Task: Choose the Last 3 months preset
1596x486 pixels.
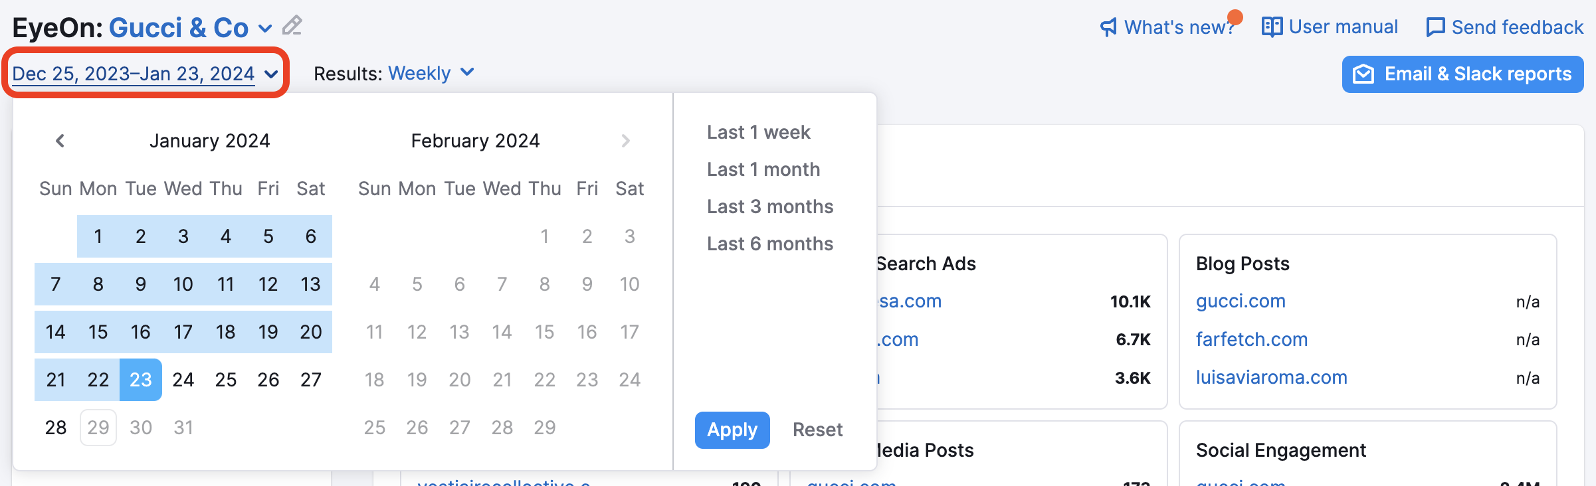Action: click(769, 206)
